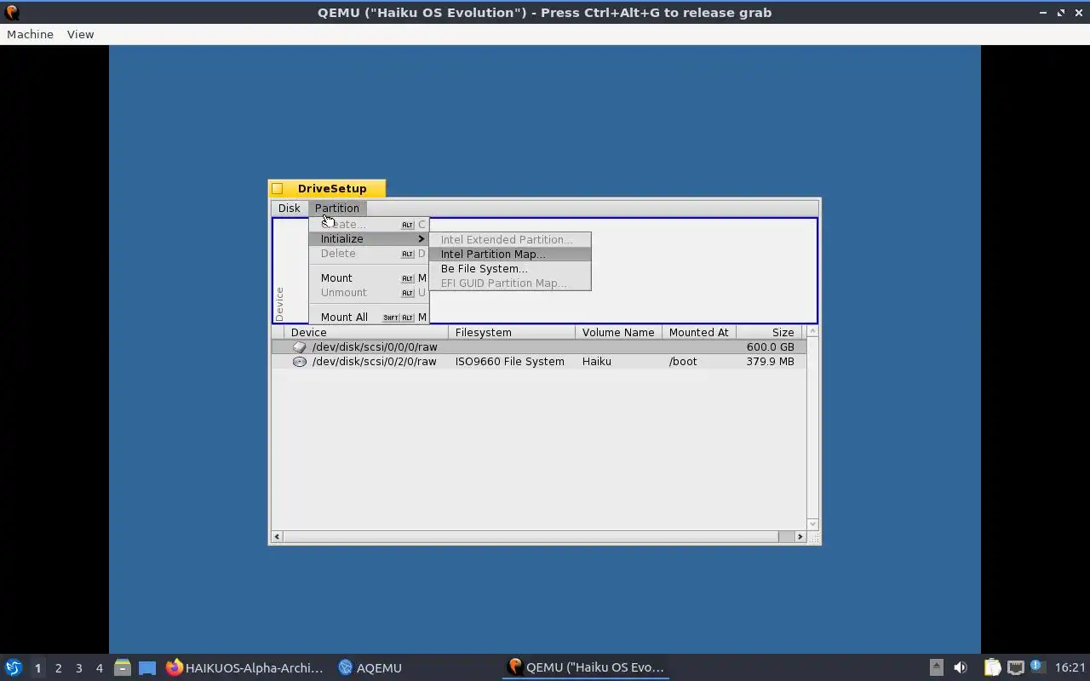Select Intel Partition Map… from the submenu

(509, 255)
